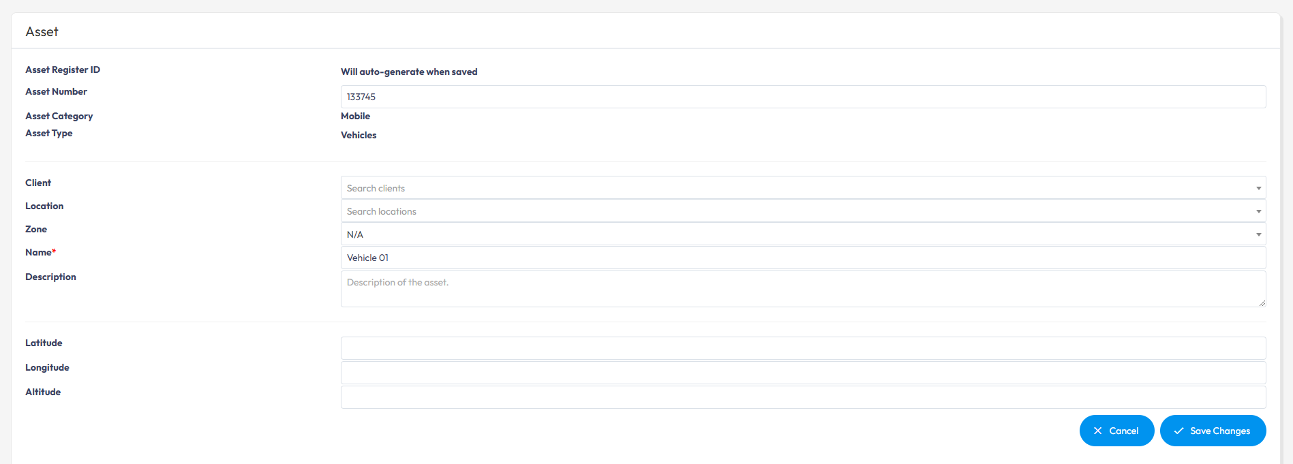The width and height of the screenshot is (1293, 464).
Task: Click the 'Asset Register ID' label
Action: (x=63, y=69)
